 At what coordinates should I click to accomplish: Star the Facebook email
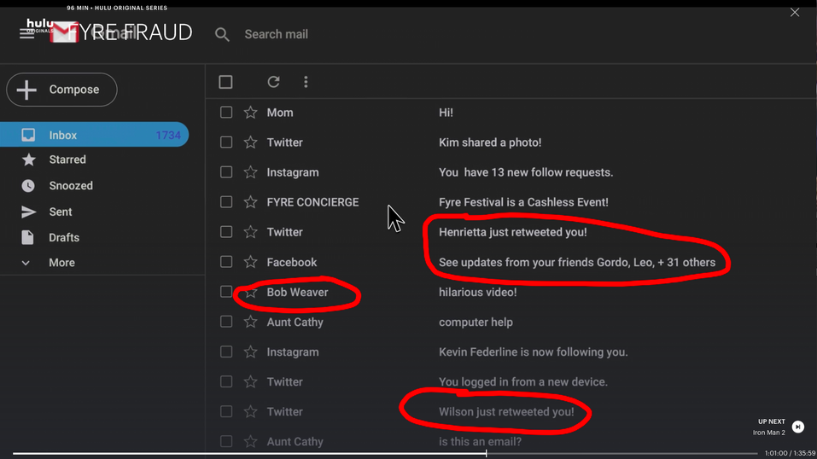point(251,262)
